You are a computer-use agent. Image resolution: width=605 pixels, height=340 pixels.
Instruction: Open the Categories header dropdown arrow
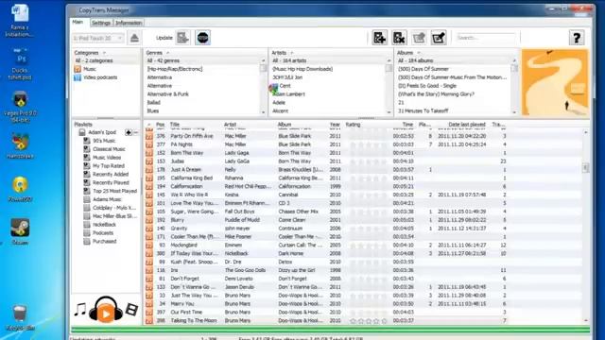coord(104,53)
